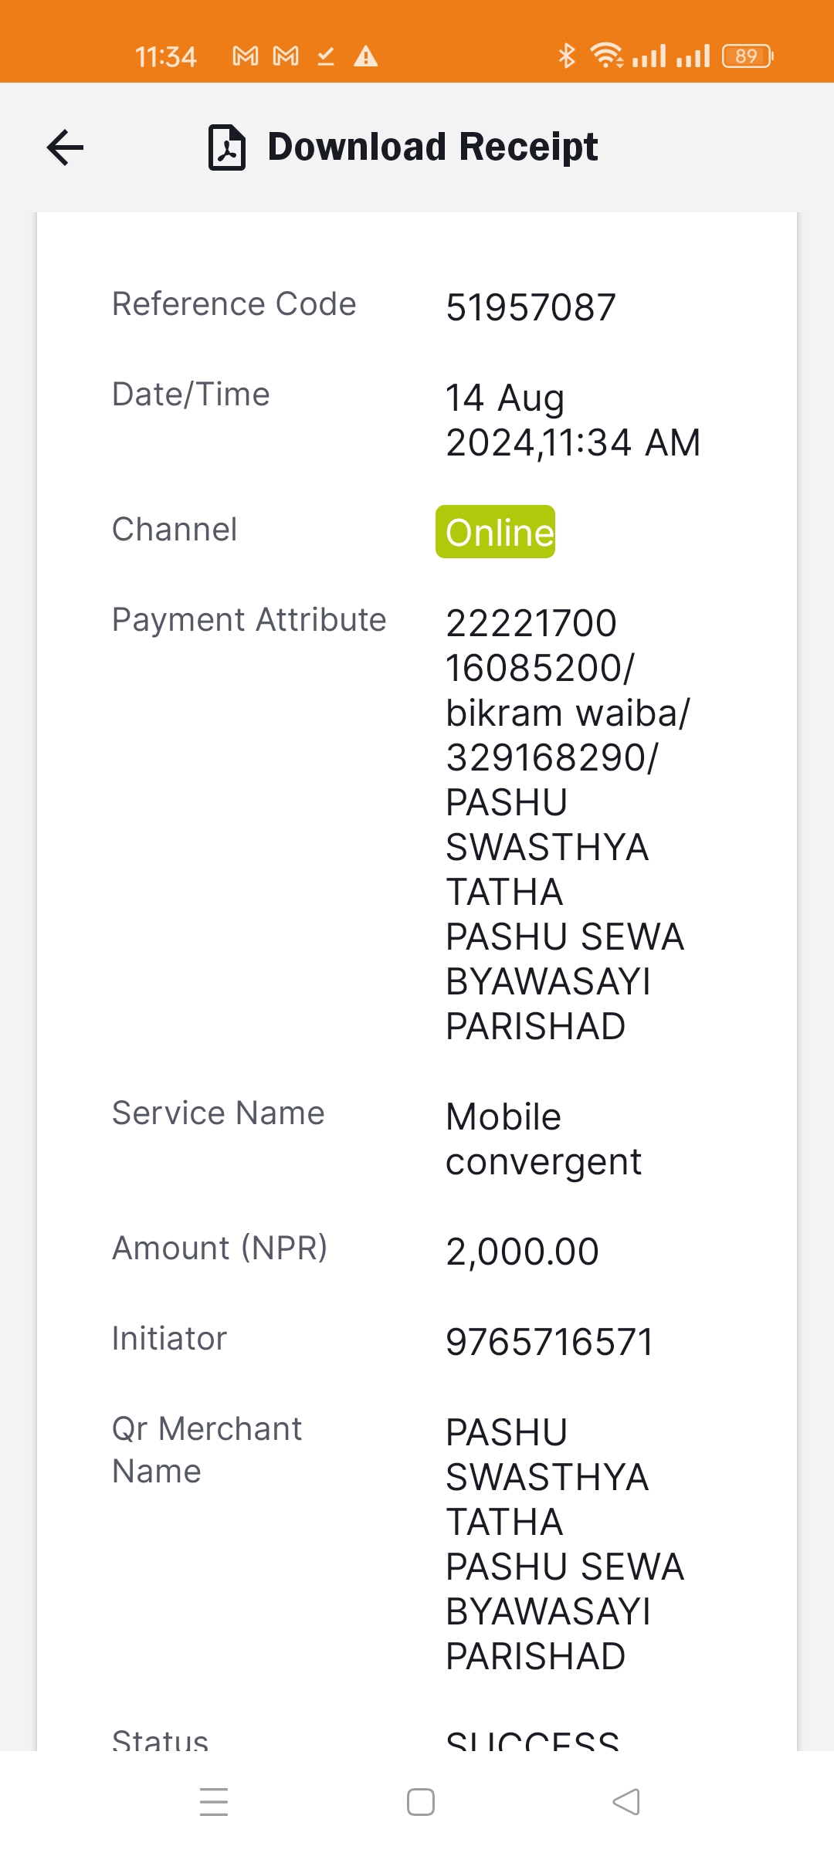The height and width of the screenshot is (1853, 834).
Task: Tap the Android recent apps menu icon
Action: [214, 1802]
